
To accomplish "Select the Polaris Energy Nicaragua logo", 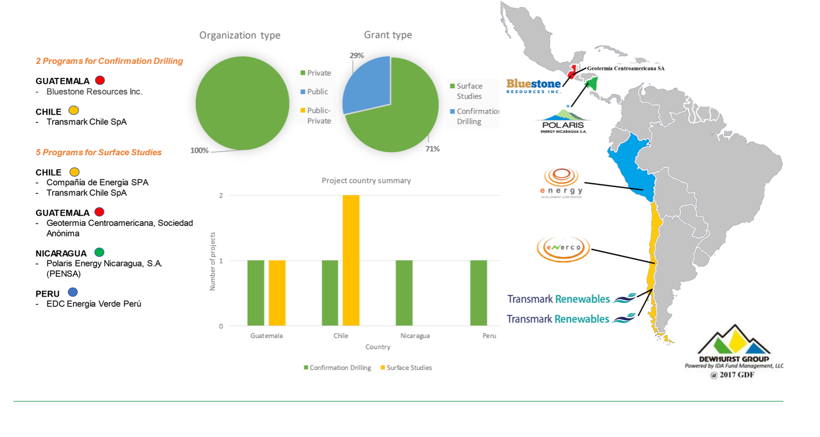I will (563, 121).
